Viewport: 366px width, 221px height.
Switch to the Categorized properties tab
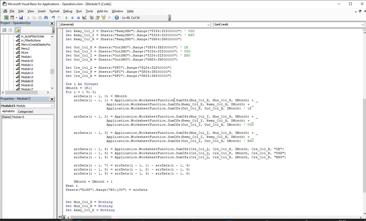click(x=25, y=111)
